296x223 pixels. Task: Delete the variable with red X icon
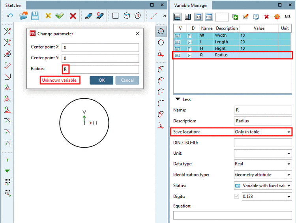click(x=266, y=17)
